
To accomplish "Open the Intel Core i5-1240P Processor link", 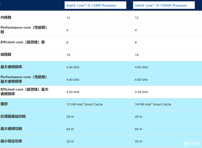I will pyautogui.click(x=91, y=5).
